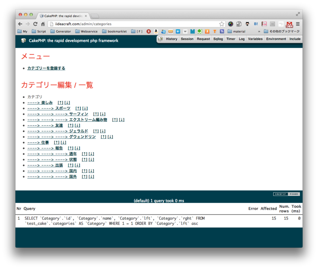Screen dimensions: 318x269
Task: Click the home icon in the toolbar
Action: click(44, 24)
